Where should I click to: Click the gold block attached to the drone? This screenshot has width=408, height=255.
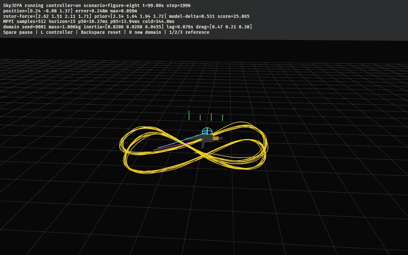(216, 138)
